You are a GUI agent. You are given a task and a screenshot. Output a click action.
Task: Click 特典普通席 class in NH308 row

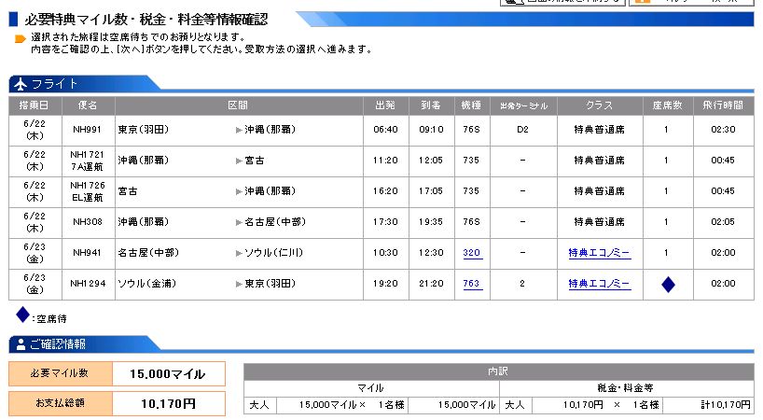pyautogui.click(x=599, y=222)
